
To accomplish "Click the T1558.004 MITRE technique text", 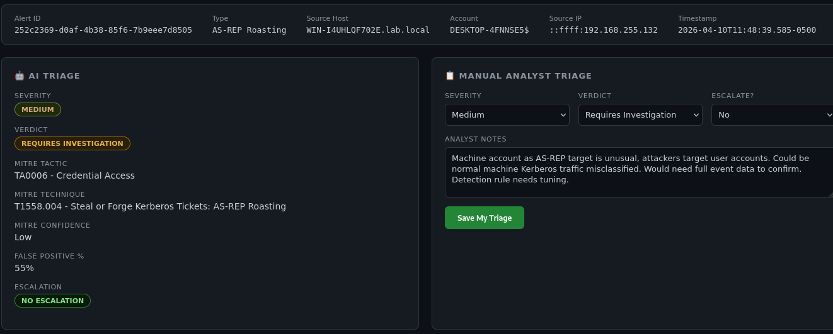I will click(x=150, y=206).
